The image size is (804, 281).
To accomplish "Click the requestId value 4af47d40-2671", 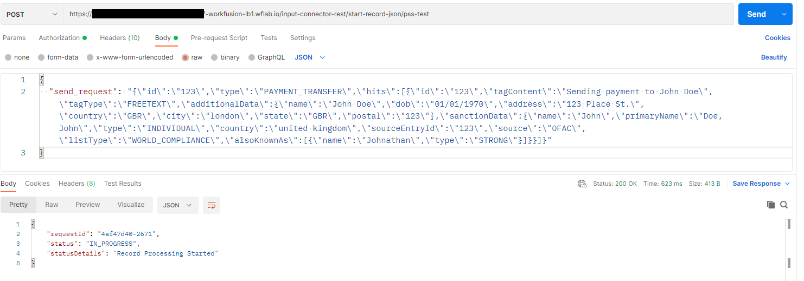I will [x=128, y=234].
